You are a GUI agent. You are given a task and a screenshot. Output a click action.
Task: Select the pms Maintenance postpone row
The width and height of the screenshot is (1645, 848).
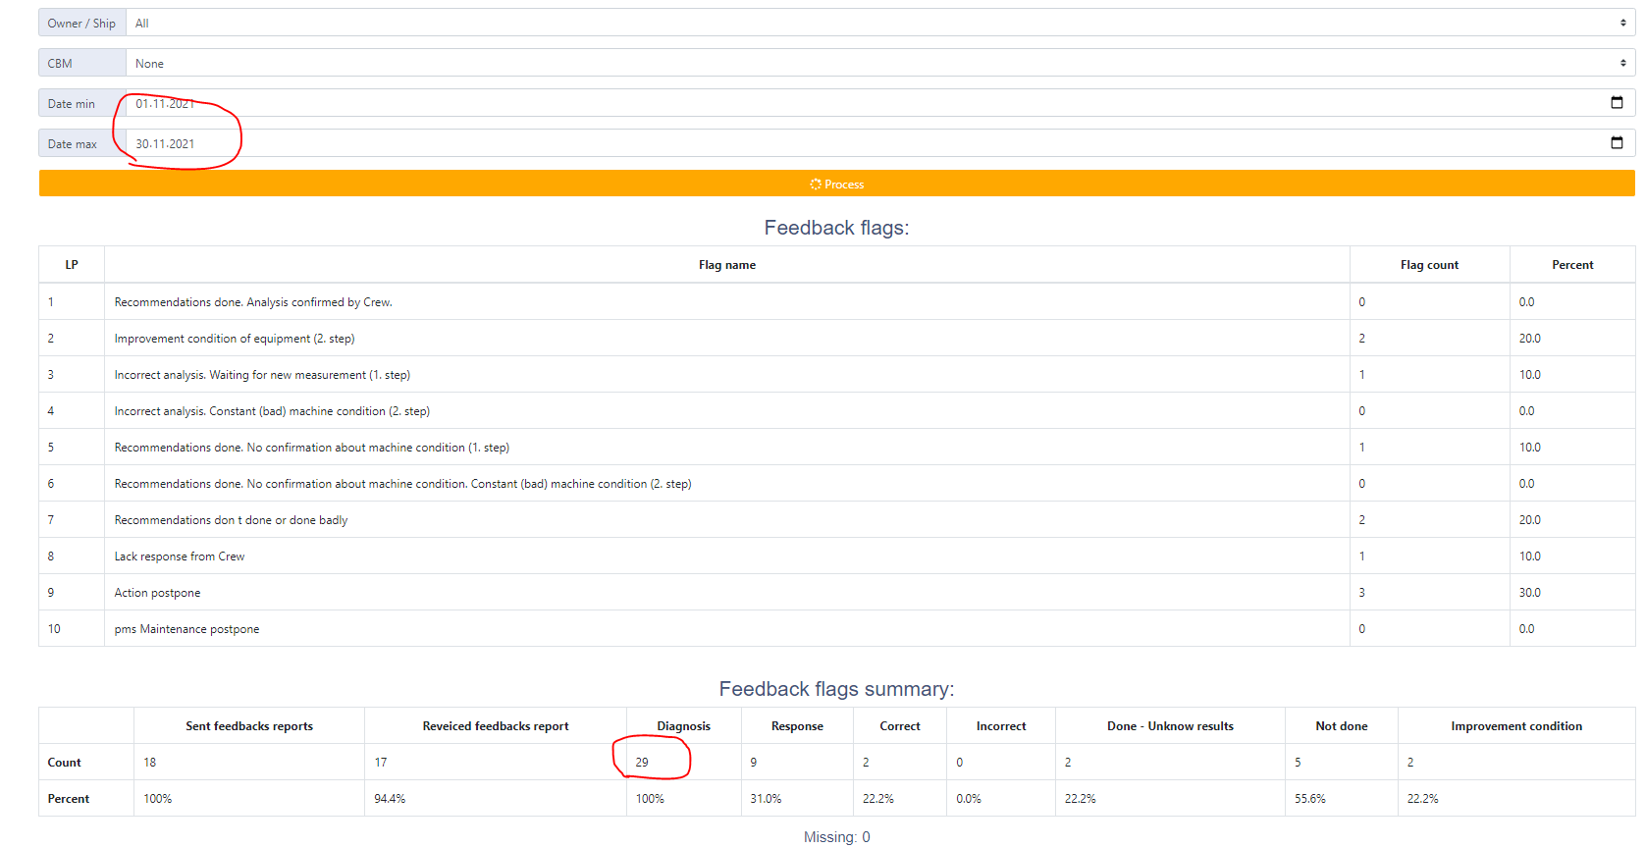pos(186,629)
